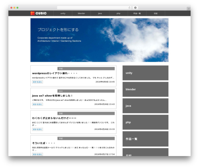Click 続きを読む under the そういえば post
This screenshot has width=199, height=168.
[37, 154]
